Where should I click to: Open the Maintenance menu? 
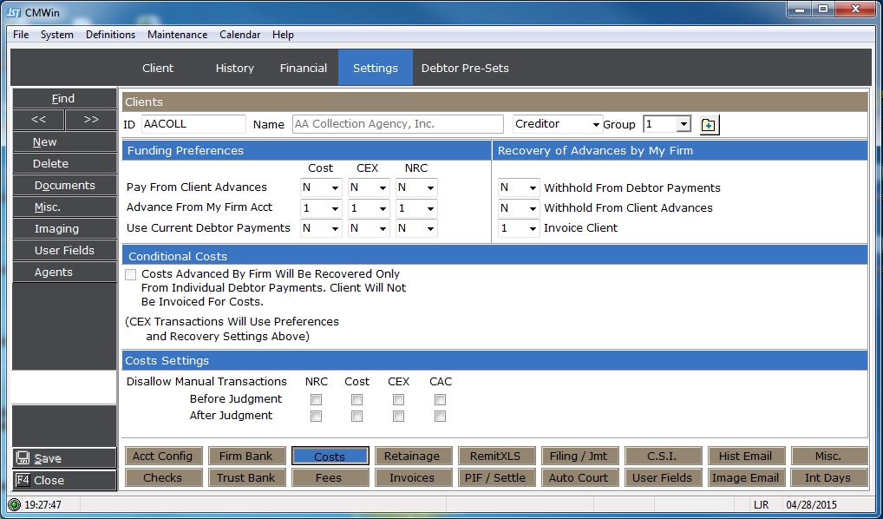tap(177, 35)
